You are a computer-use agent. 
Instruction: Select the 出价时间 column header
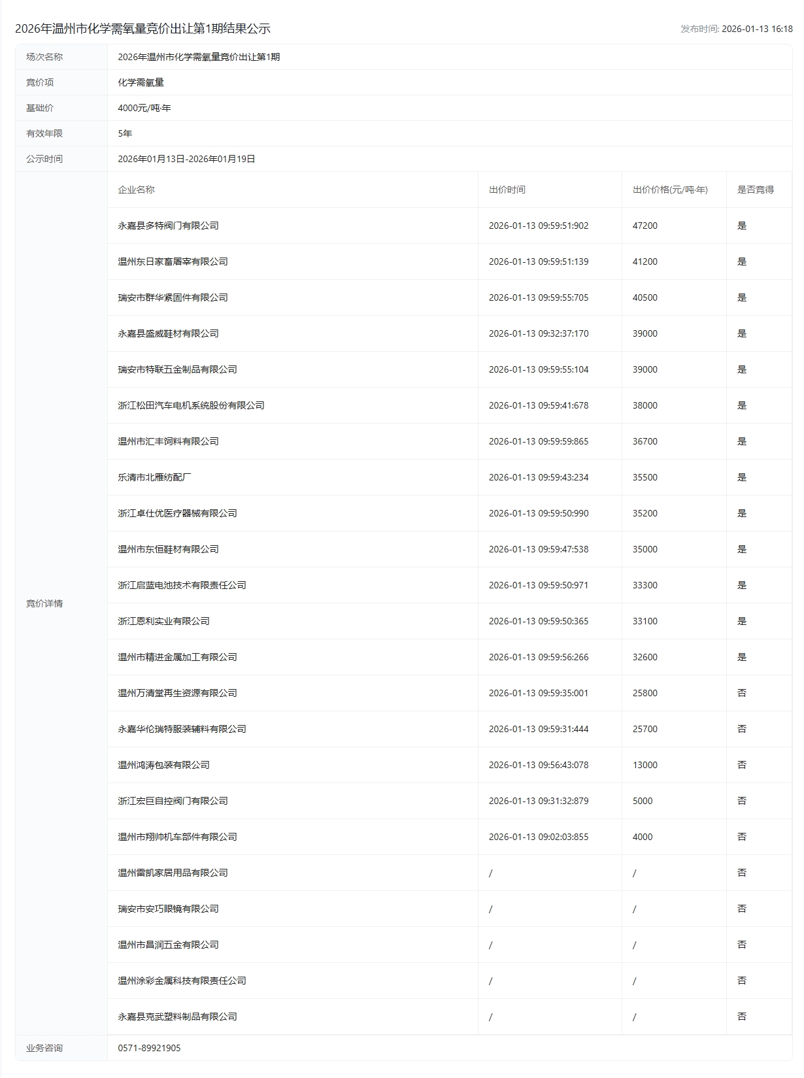[507, 190]
